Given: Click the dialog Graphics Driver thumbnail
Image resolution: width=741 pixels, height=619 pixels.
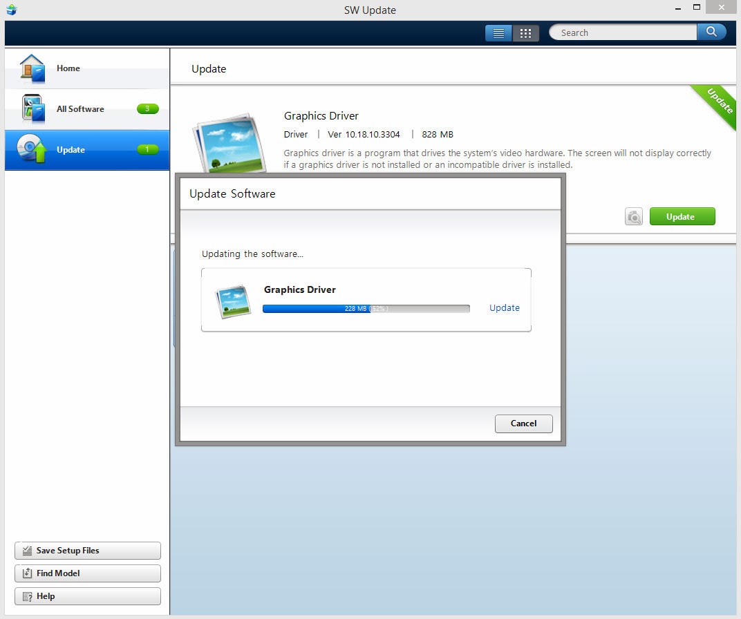Looking at the screenshot, I should [x=233, y=302].
